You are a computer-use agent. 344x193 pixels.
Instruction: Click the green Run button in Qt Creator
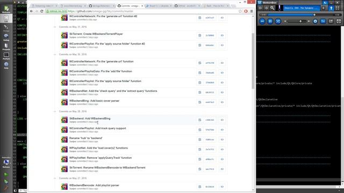pyautogui.click(x=6, y=174)
